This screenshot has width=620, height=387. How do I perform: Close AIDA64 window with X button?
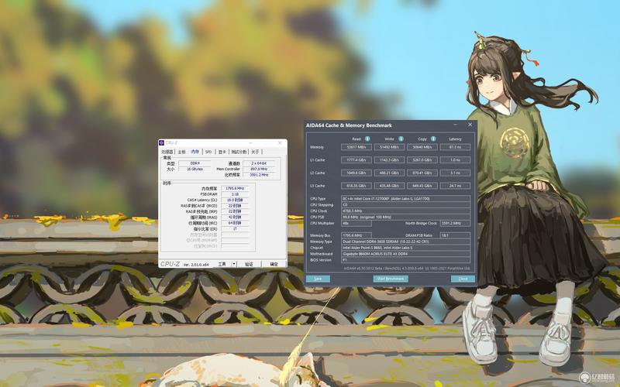[470, 125]
